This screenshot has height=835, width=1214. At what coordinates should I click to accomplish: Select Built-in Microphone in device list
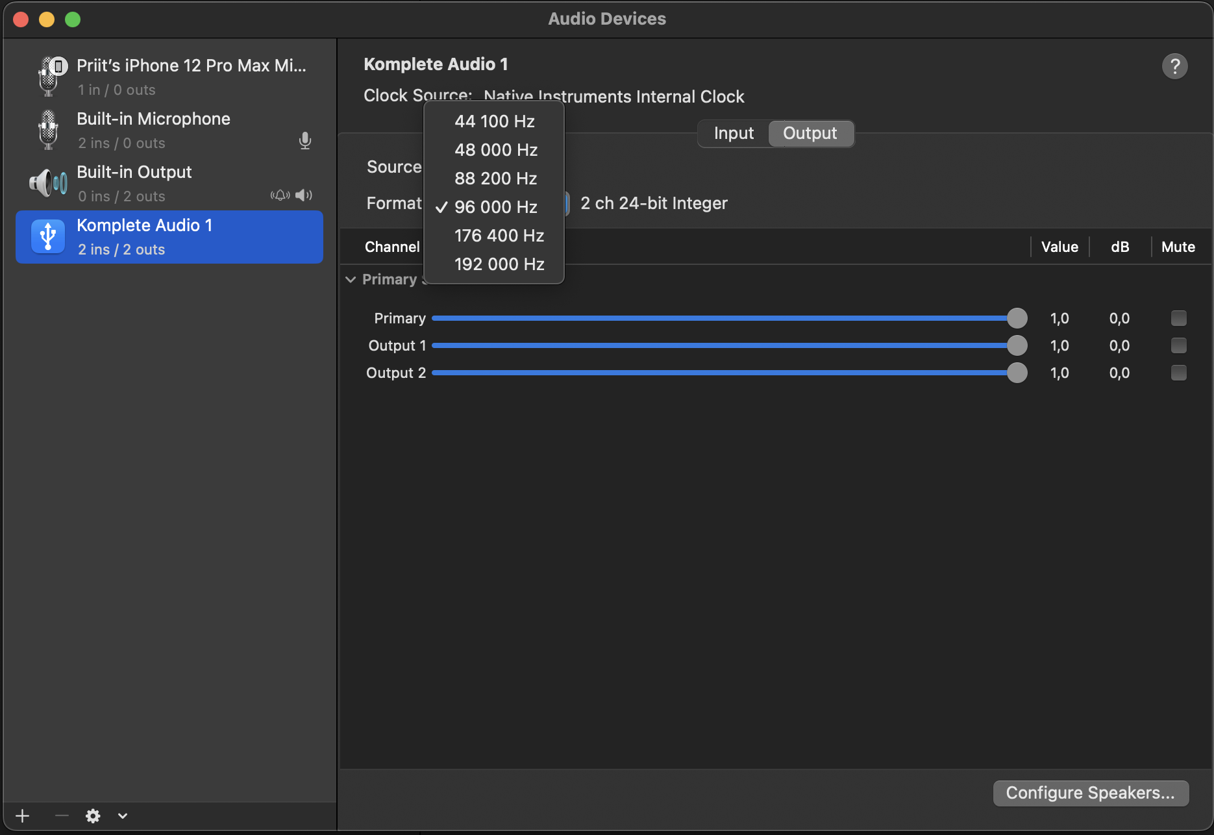click(169, 130)
